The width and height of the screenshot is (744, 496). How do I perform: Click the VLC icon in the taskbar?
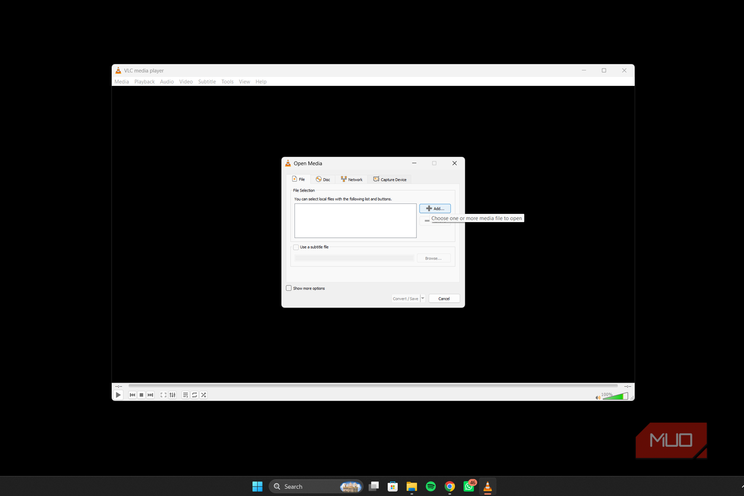pos(487,486)
